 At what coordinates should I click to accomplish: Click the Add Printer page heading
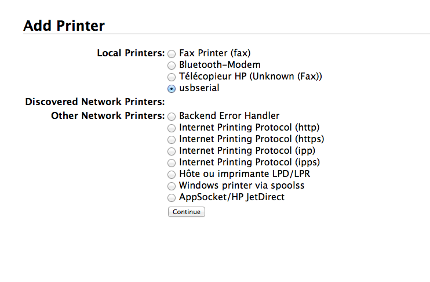(64, 26)
